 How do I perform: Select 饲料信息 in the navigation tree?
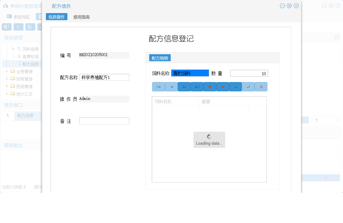tap(30, 49)
